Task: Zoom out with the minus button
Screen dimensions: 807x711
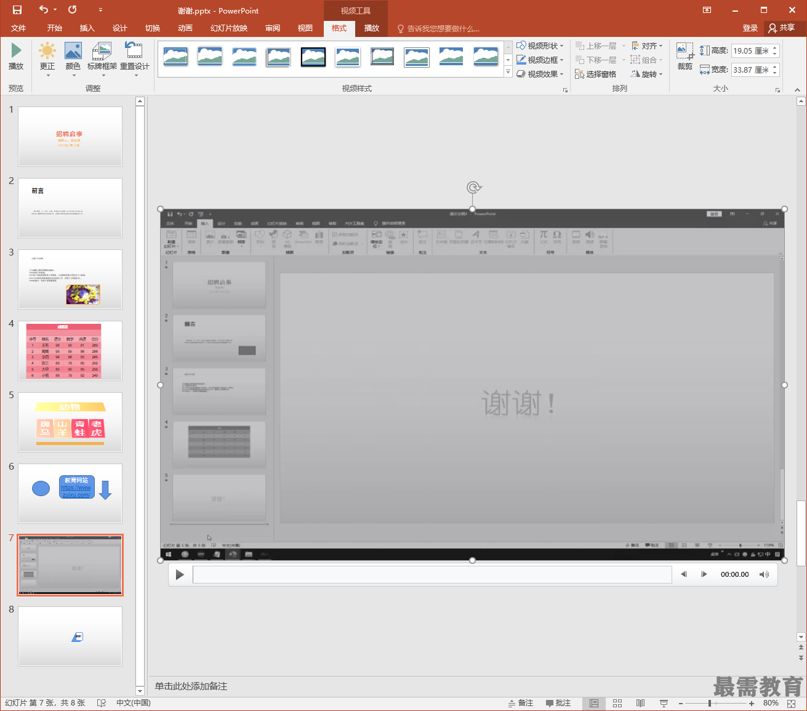Action: coord(680,703)
